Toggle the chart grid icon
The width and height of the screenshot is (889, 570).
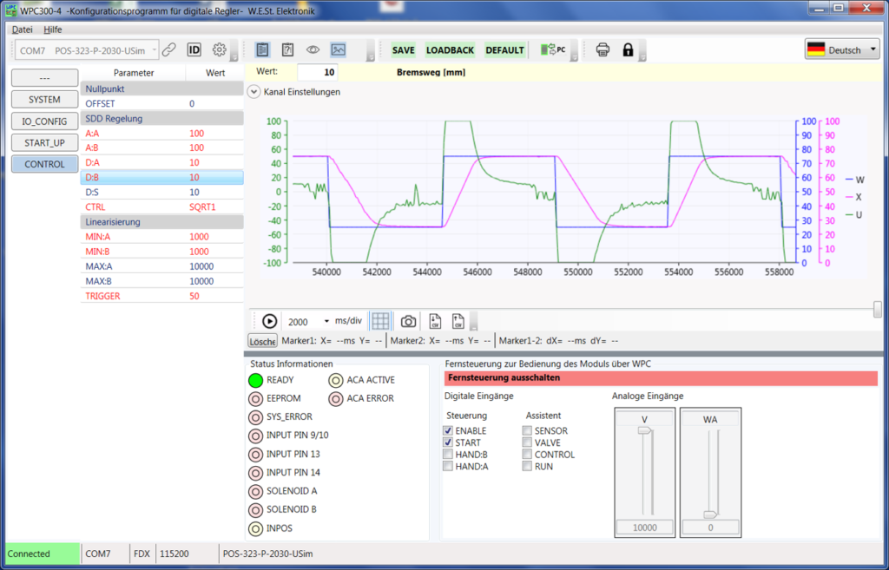(380, 321)
